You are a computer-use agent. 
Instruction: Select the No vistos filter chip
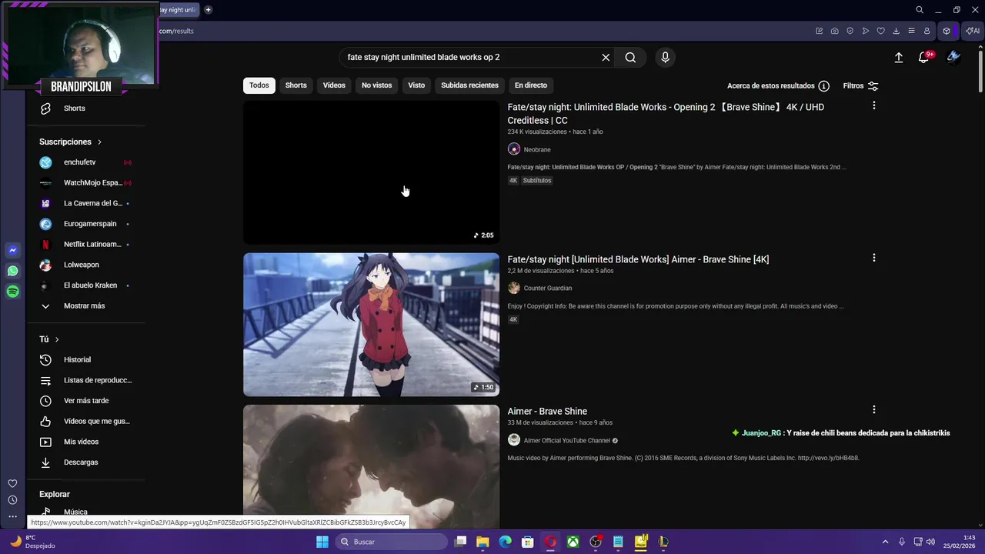377,85
